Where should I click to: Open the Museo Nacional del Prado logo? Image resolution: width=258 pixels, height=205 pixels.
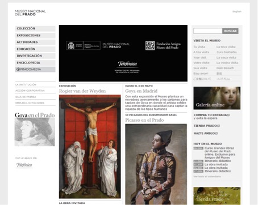30,13
